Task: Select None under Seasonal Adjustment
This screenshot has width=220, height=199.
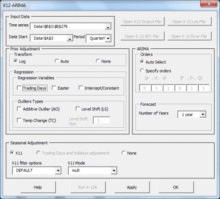Action: [124, 153]
